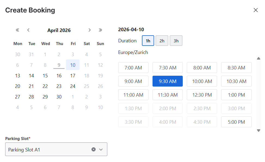The width and height of the screenshot is (265, 162).
Task: Jump to next year with double-right arrow
Action: [x=100, y=30]
